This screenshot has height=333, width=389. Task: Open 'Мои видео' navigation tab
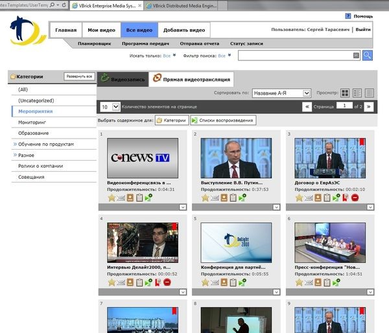click(101, 30)
